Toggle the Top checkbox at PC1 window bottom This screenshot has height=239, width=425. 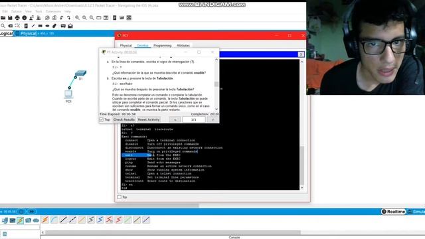tap(120, 197)
